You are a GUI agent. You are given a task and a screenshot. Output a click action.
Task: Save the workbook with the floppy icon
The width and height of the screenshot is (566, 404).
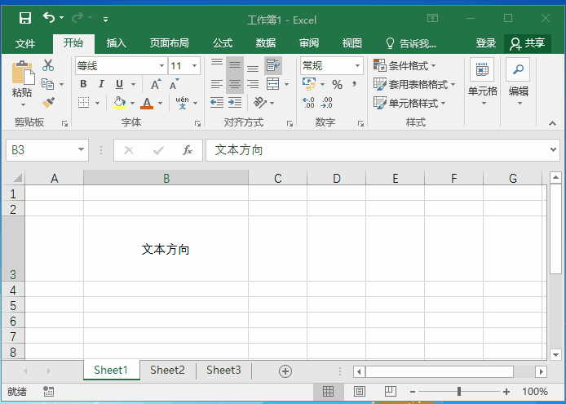pyautogui.click(x=25, y=18)
